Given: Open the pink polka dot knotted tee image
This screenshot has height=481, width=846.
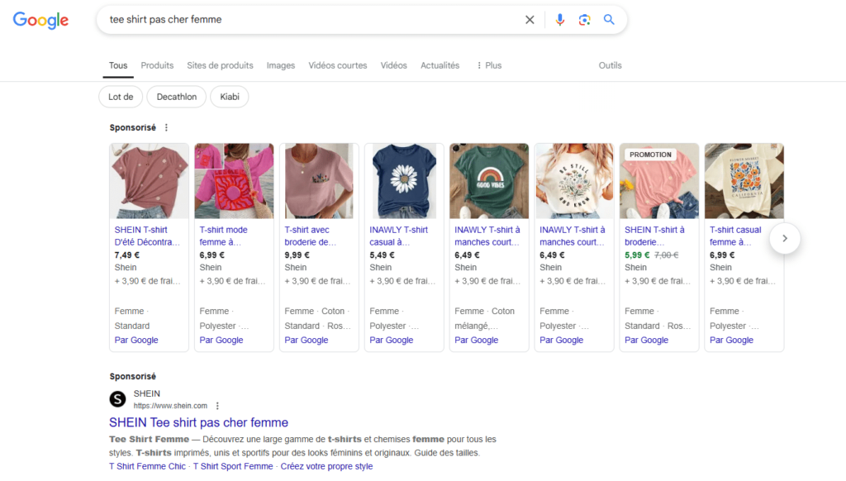Looking at the screenshot, I should (x=149, y=181).
